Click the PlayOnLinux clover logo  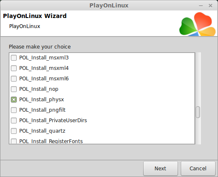198,24
